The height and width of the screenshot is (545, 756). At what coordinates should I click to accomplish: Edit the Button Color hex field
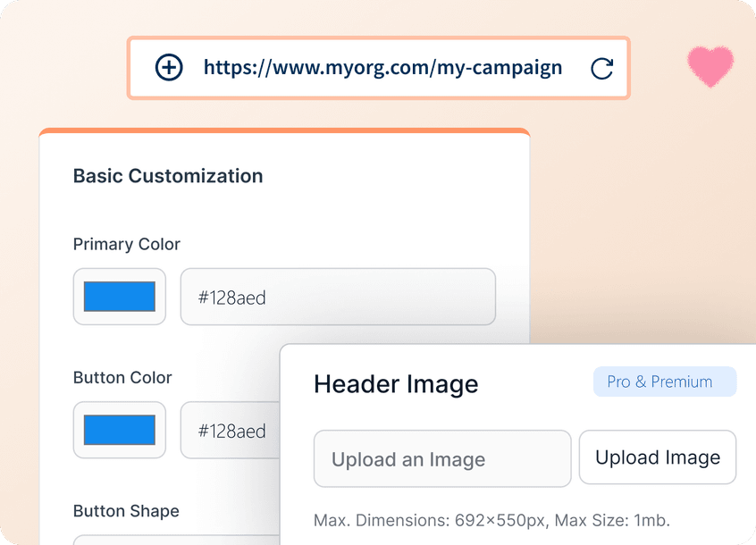[x=231, y=431]
